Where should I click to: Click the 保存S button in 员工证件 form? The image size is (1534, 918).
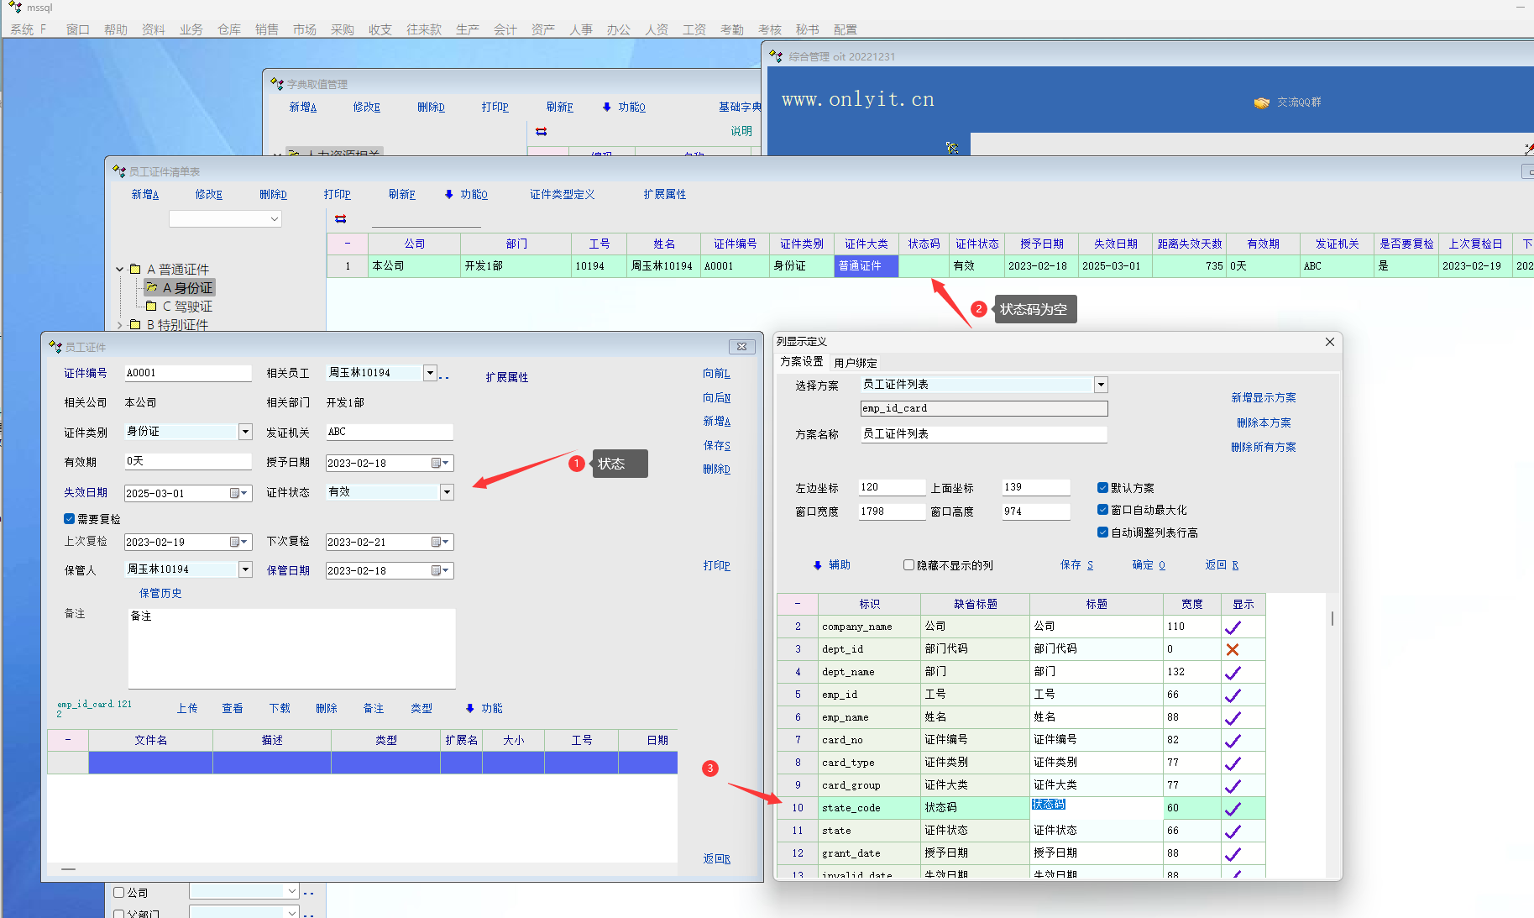[x=716, y=446]
